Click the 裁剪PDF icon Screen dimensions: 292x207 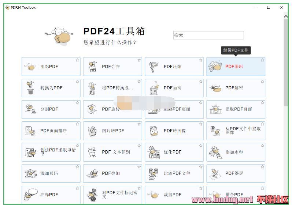[154, 195]
